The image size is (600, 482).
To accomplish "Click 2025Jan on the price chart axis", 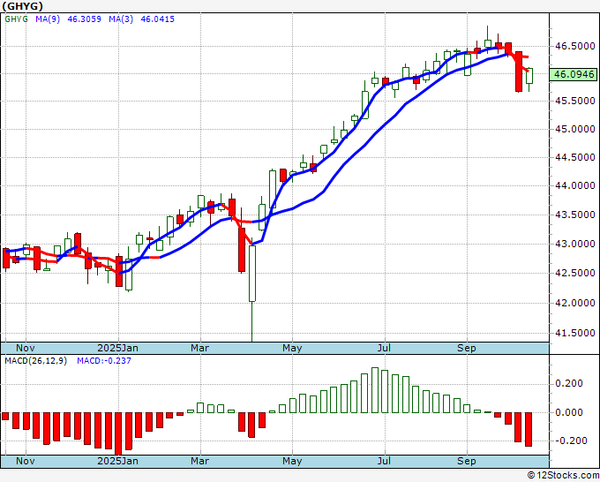I will pyautogui.click(x=118, y=348).
